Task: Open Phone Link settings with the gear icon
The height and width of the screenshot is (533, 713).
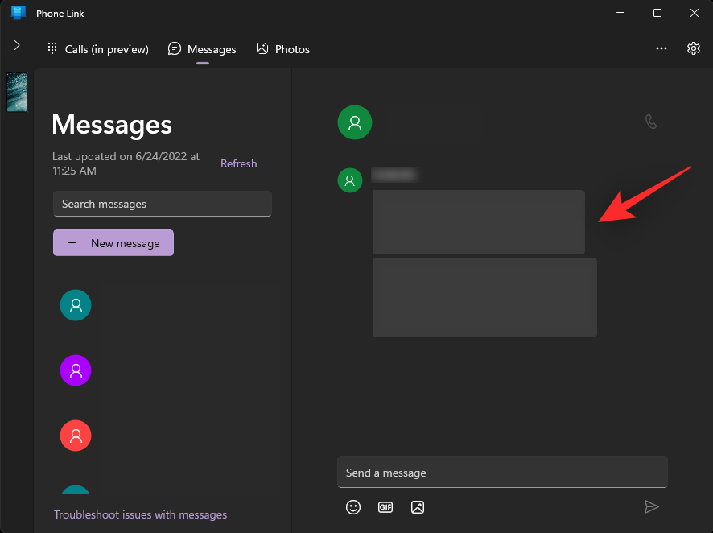Action: pos(693,48)
